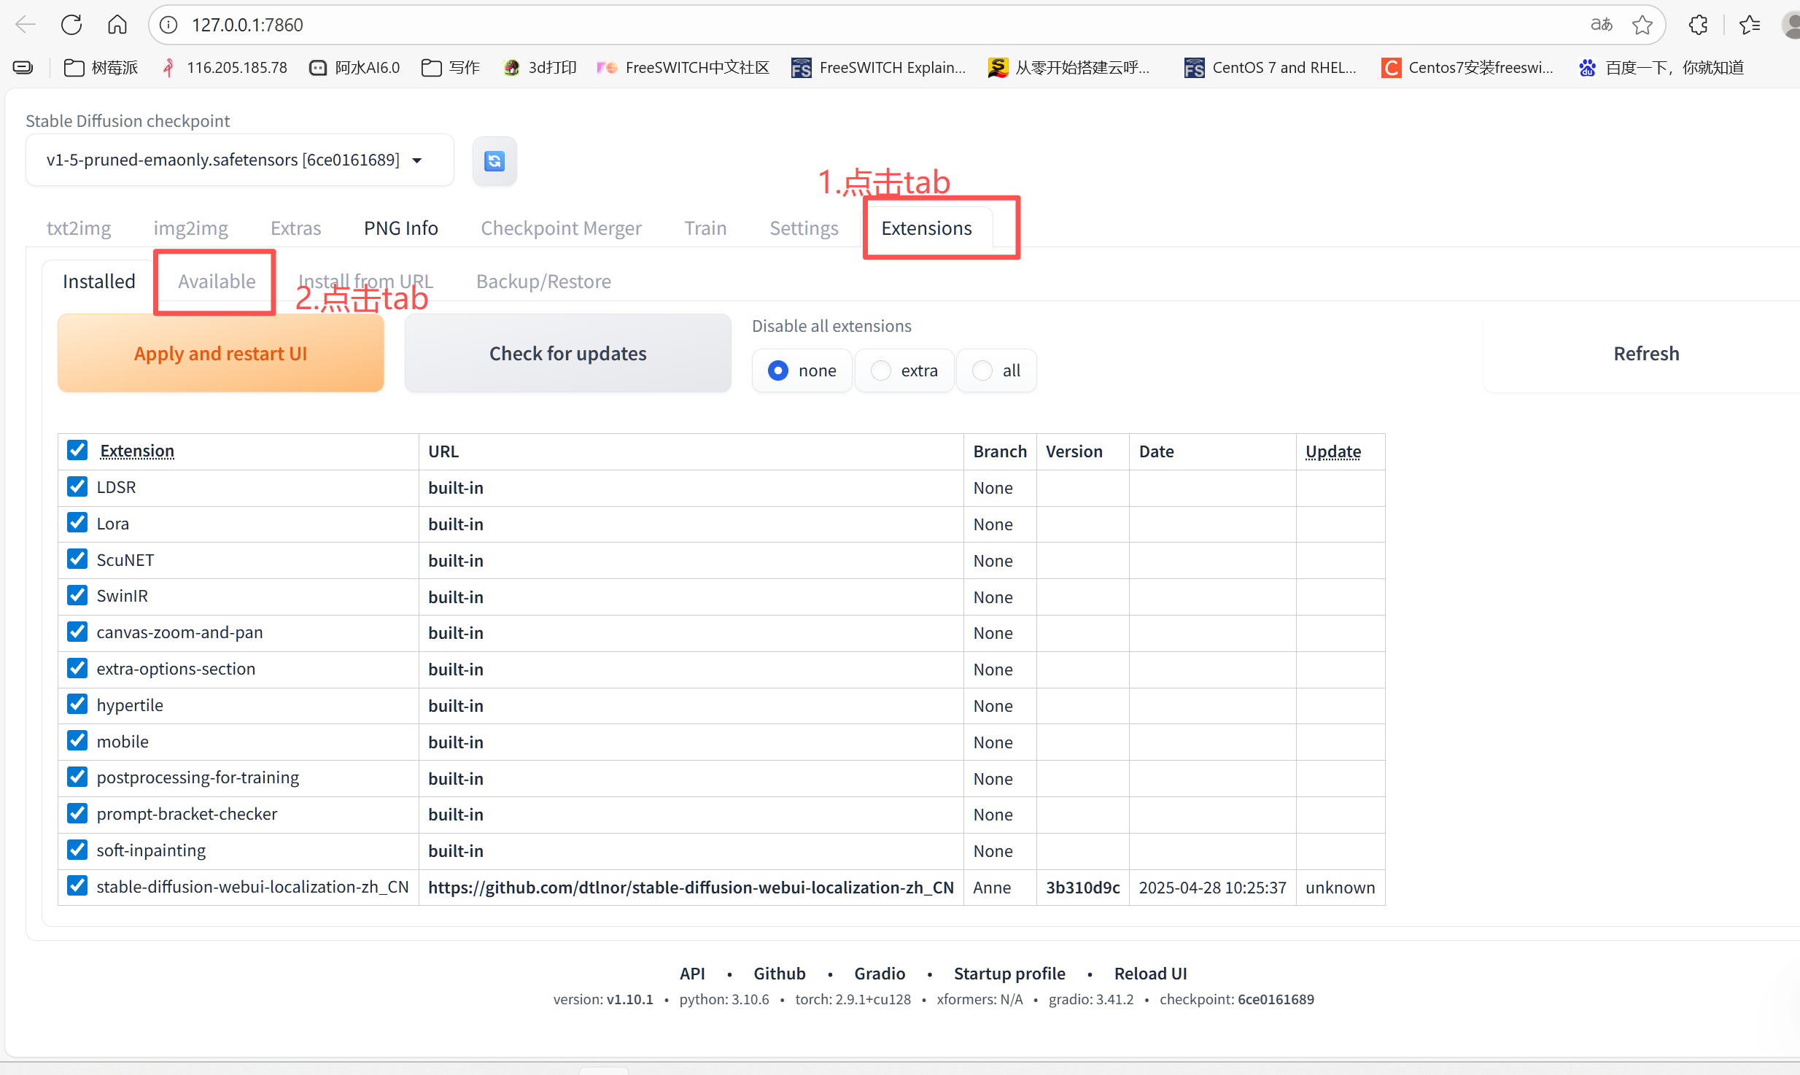The width and height of the screenshot is (1800, 1075).
Task: Select the 'all' disable extensions radio
Action: [x=982, y=370]
